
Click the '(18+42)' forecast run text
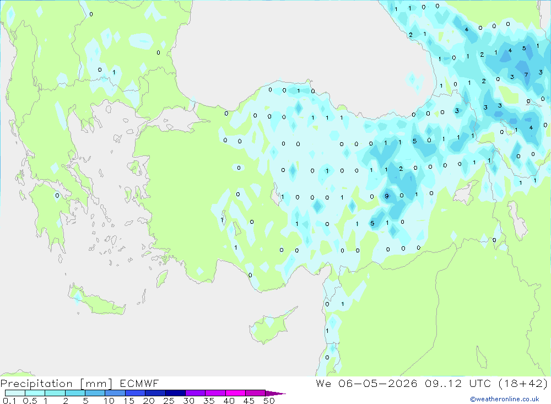tap(523, 383)
